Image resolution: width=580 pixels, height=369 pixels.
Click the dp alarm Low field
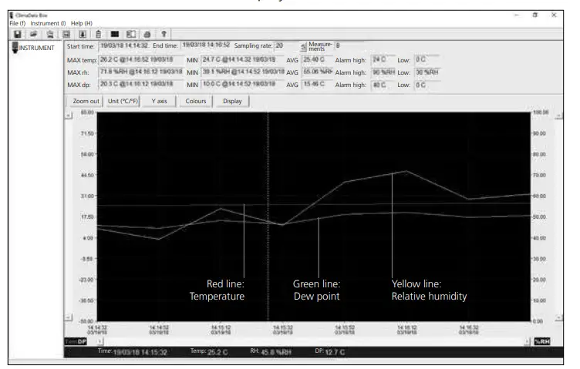click(427, 85)
